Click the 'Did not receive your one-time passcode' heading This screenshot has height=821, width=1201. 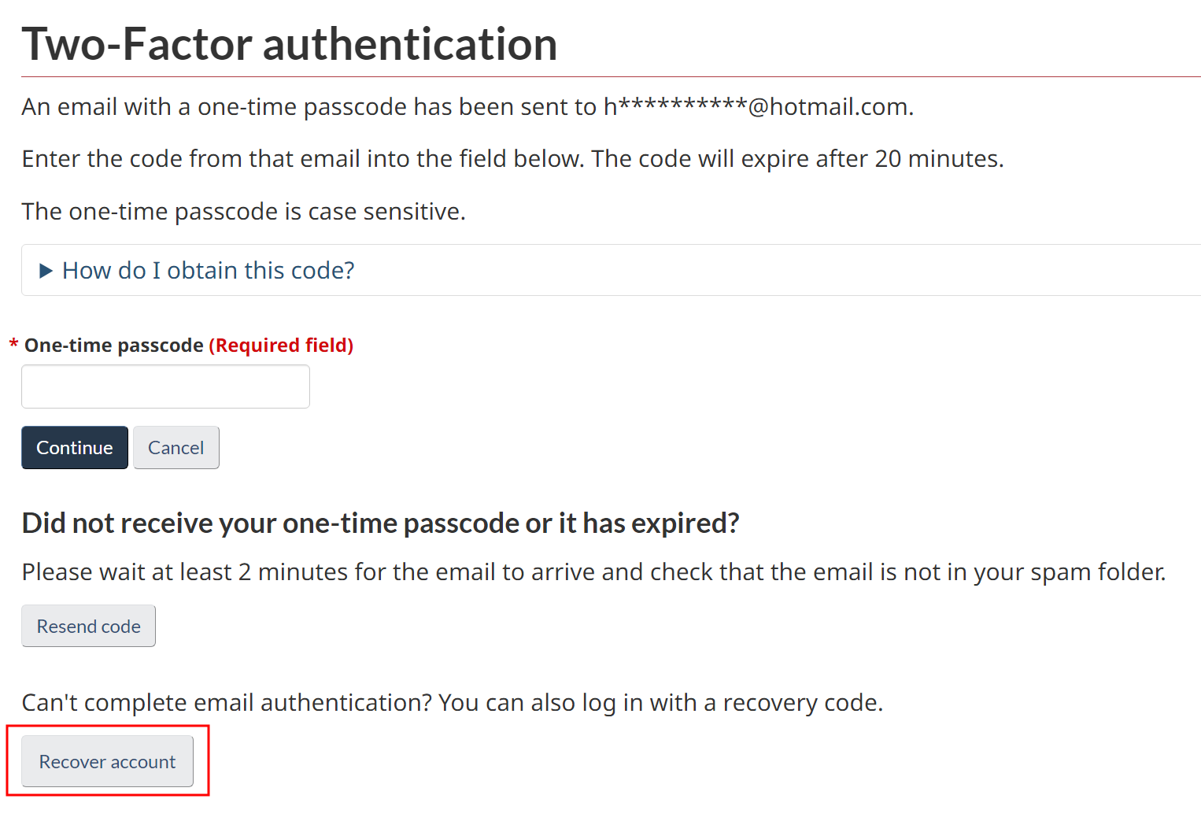[380, 523]
